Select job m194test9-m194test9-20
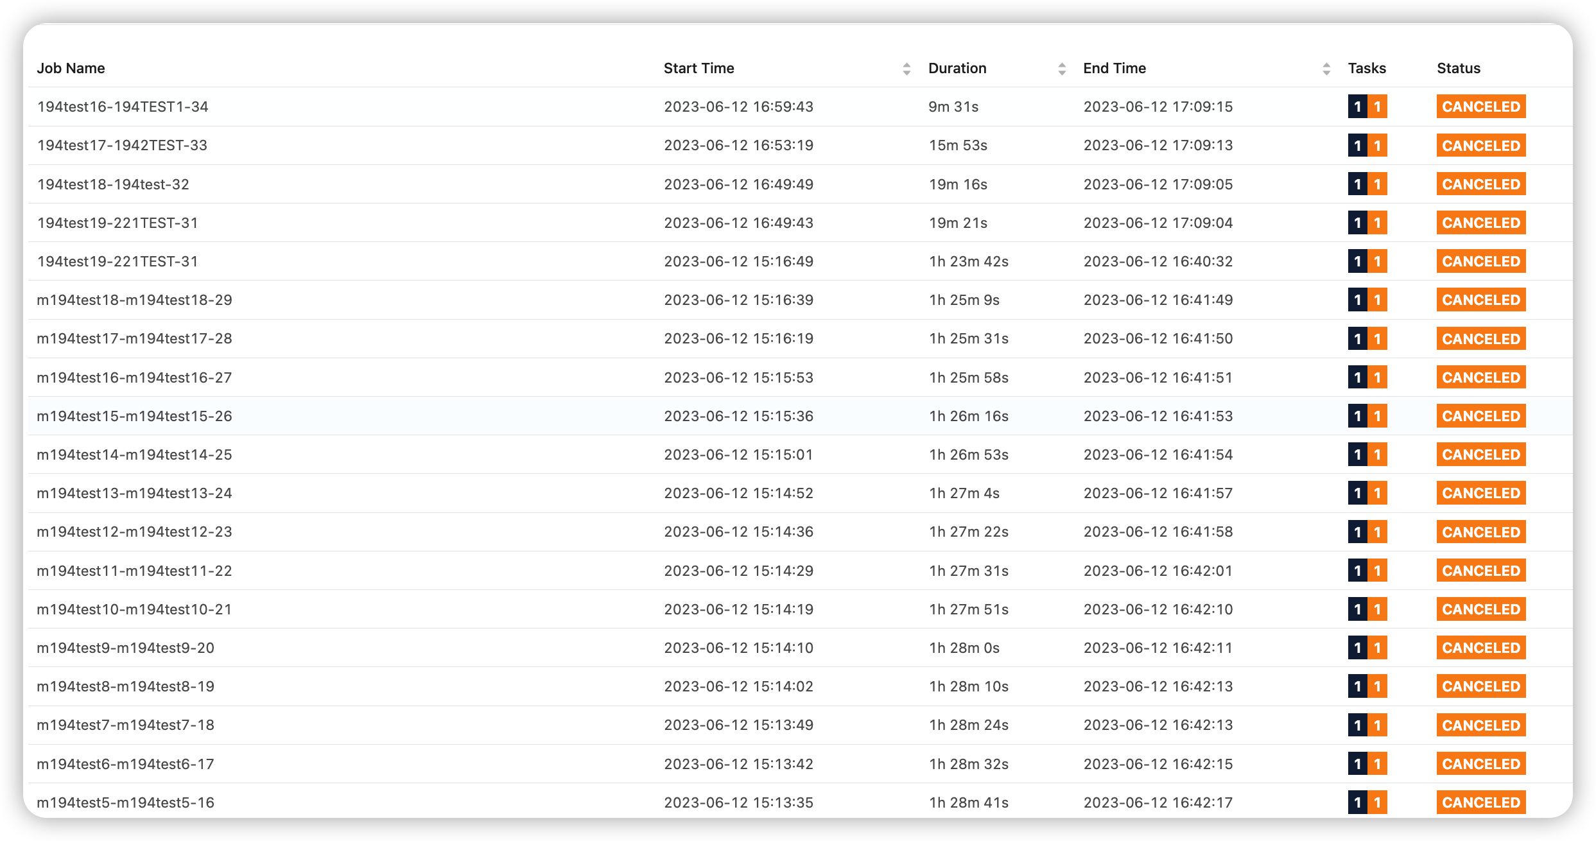1596x841 pixels. (125, 648)
